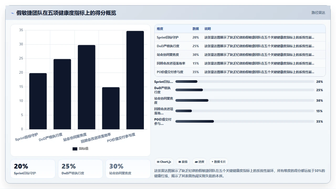Click the DoD严格执行度 25% progress bar
The width and height of the screenshot is (336, 189).
coord(245,90)
